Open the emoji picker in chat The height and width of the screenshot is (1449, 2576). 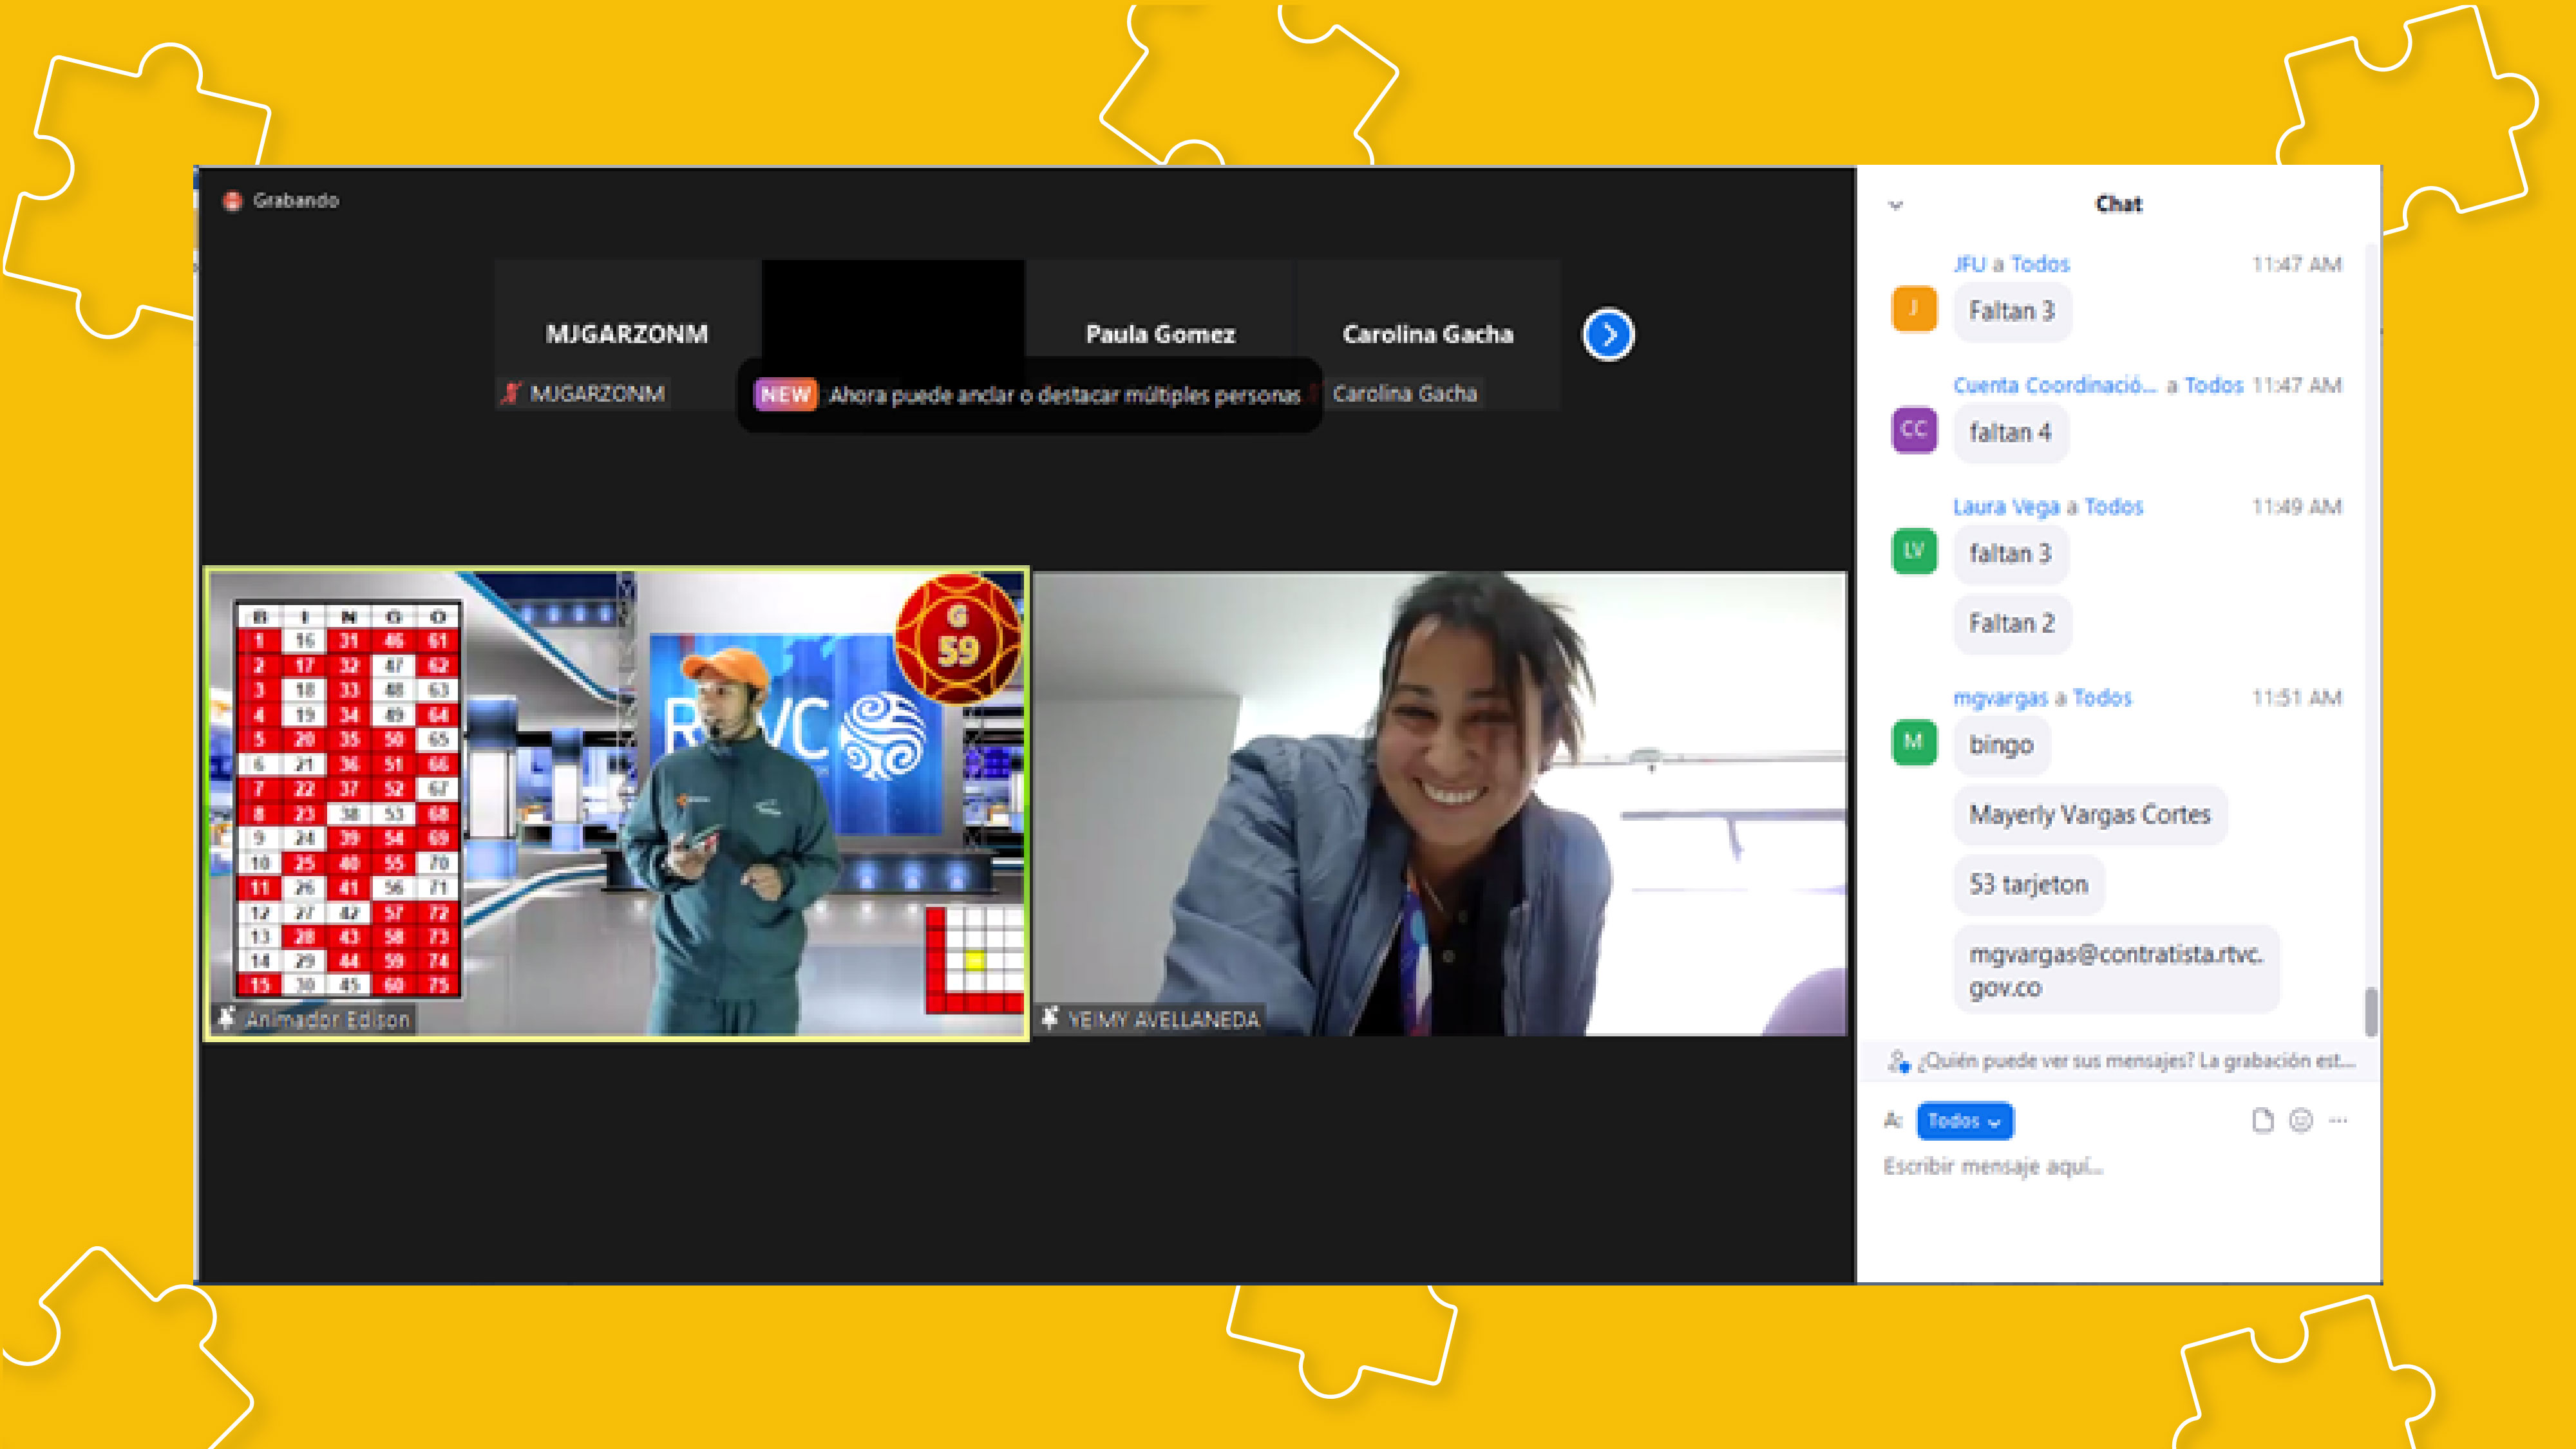click(2301, 1120)
